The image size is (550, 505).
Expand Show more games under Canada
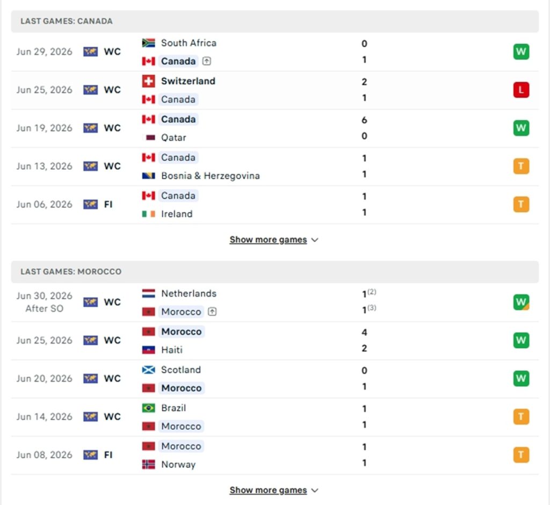point(274,240)
